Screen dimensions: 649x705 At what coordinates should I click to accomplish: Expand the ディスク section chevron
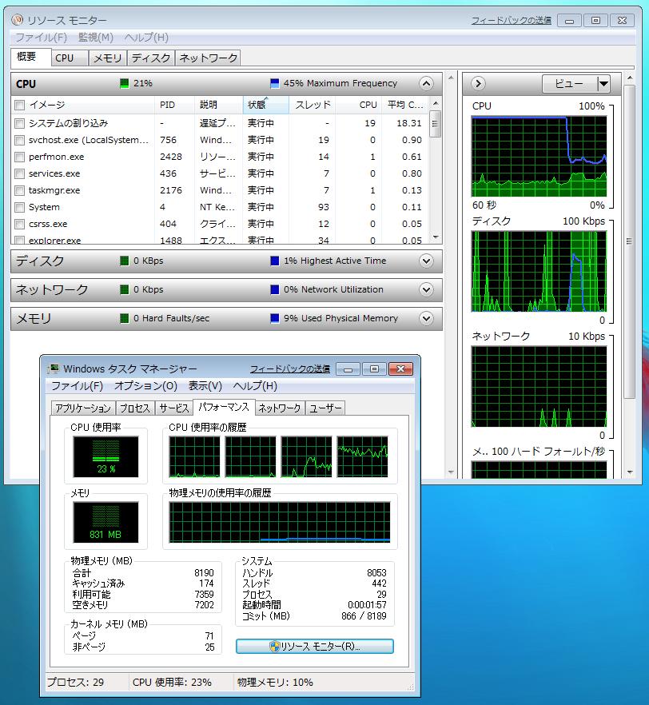[426, 261]
